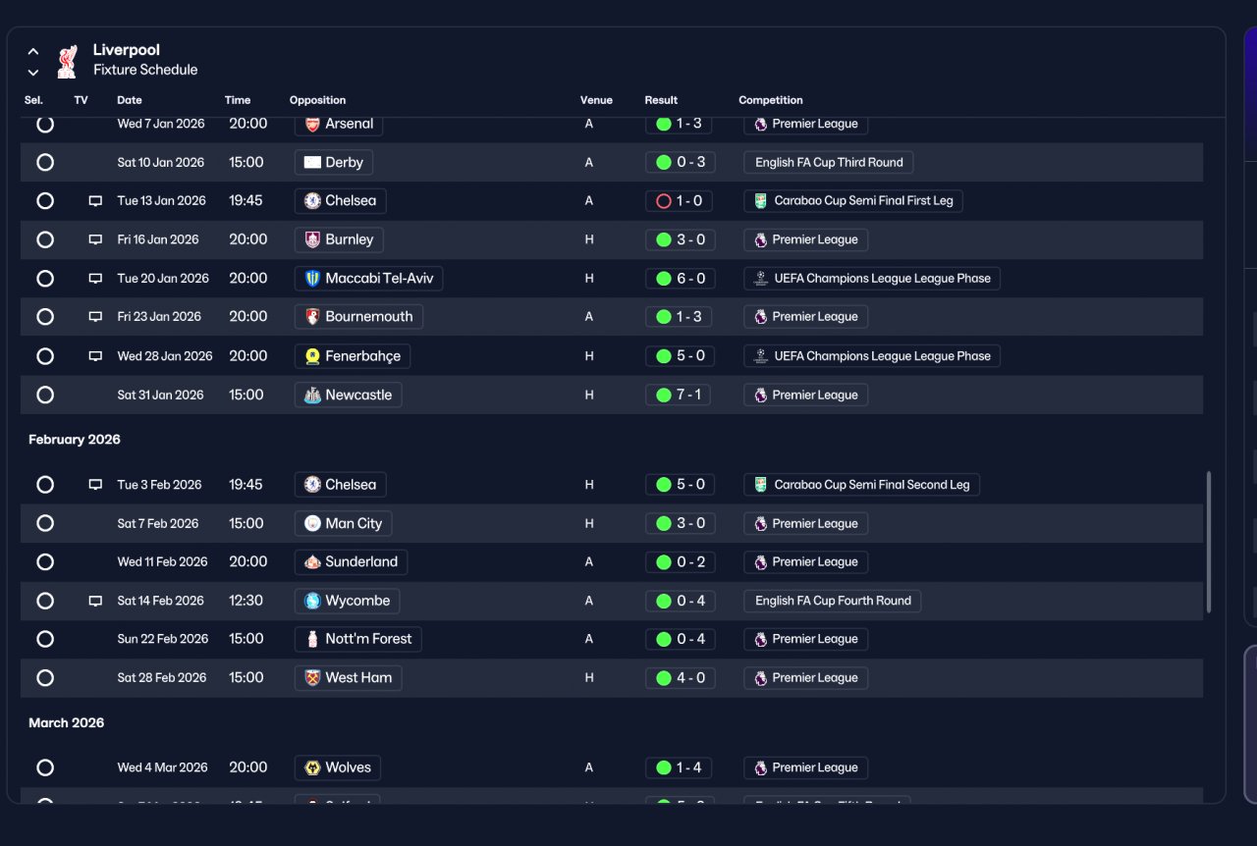The image size is (1257, 846).
Task: Click the TV icon on Burnley fixture row
Action: [95, 239]
